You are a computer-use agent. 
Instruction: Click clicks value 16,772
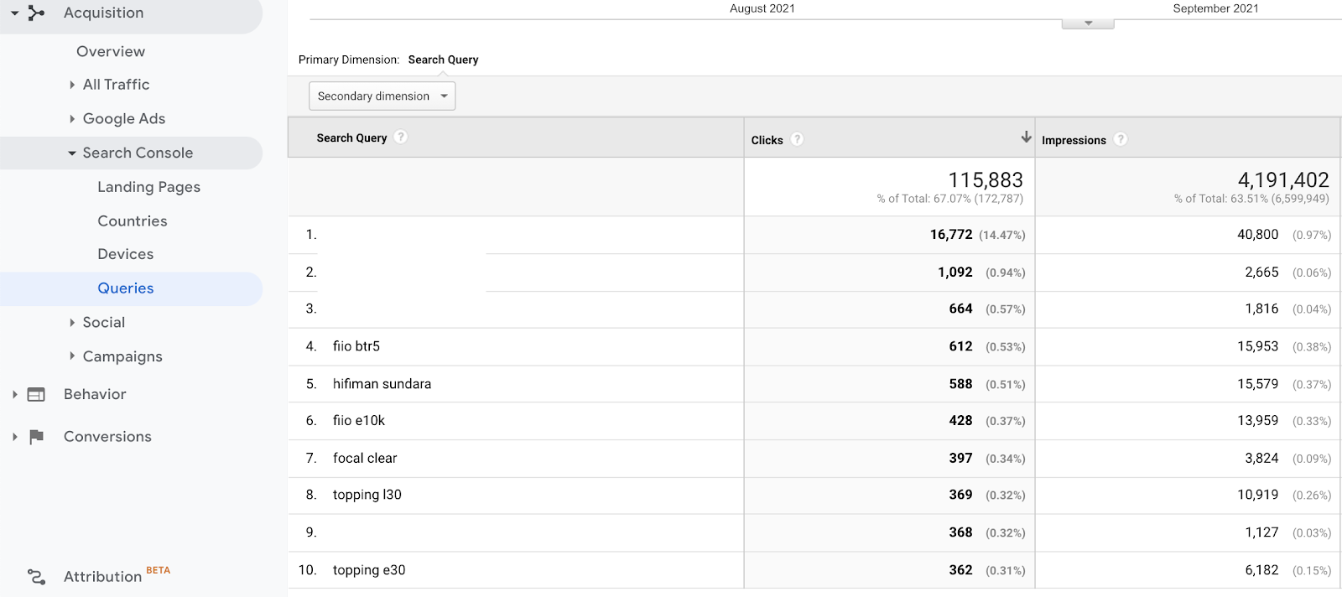(x=951, y=235)
